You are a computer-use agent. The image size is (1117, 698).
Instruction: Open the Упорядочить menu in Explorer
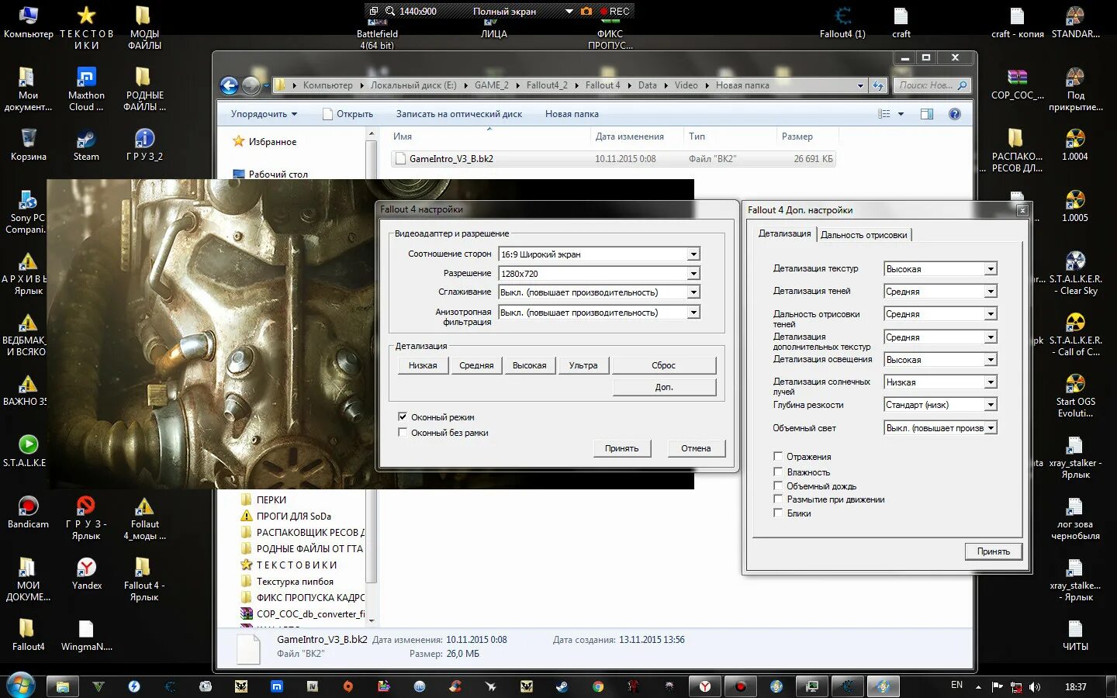(x=264, y=114)
